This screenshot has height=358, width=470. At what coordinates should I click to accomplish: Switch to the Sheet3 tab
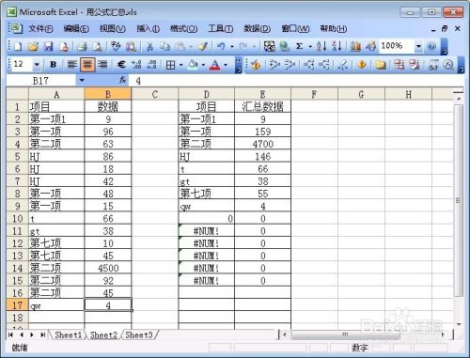139,335
